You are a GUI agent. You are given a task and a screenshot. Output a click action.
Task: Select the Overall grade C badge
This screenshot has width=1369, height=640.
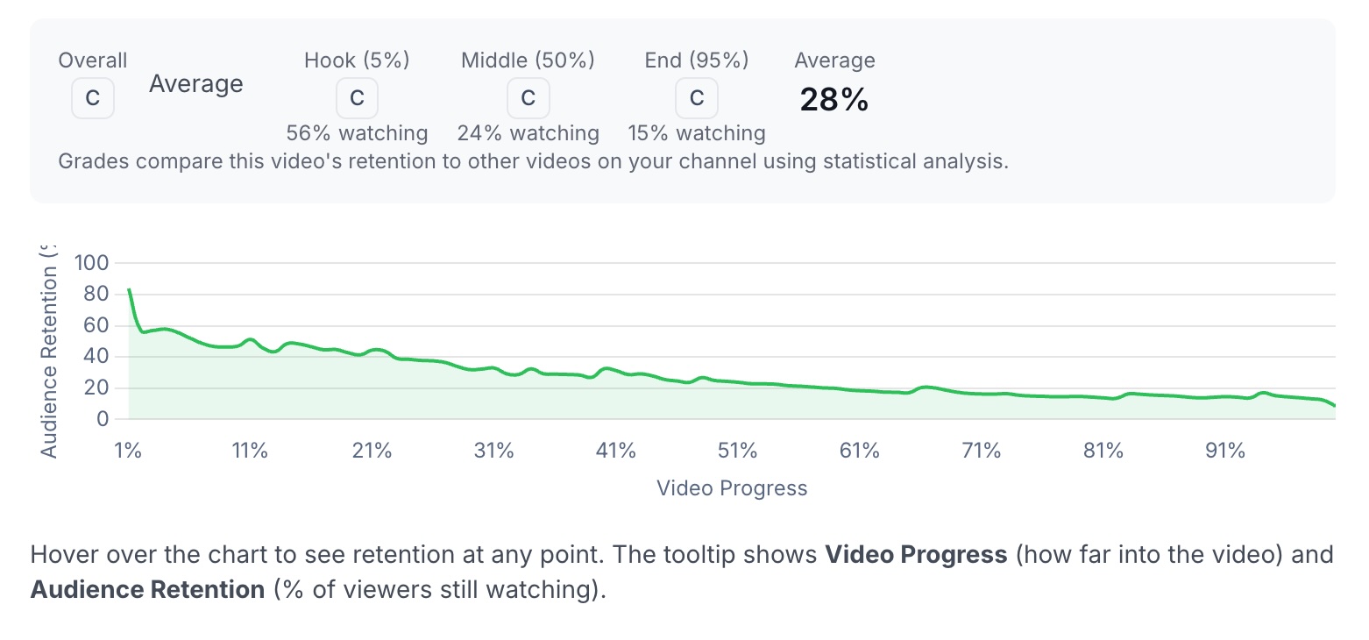tap(92, 98)
